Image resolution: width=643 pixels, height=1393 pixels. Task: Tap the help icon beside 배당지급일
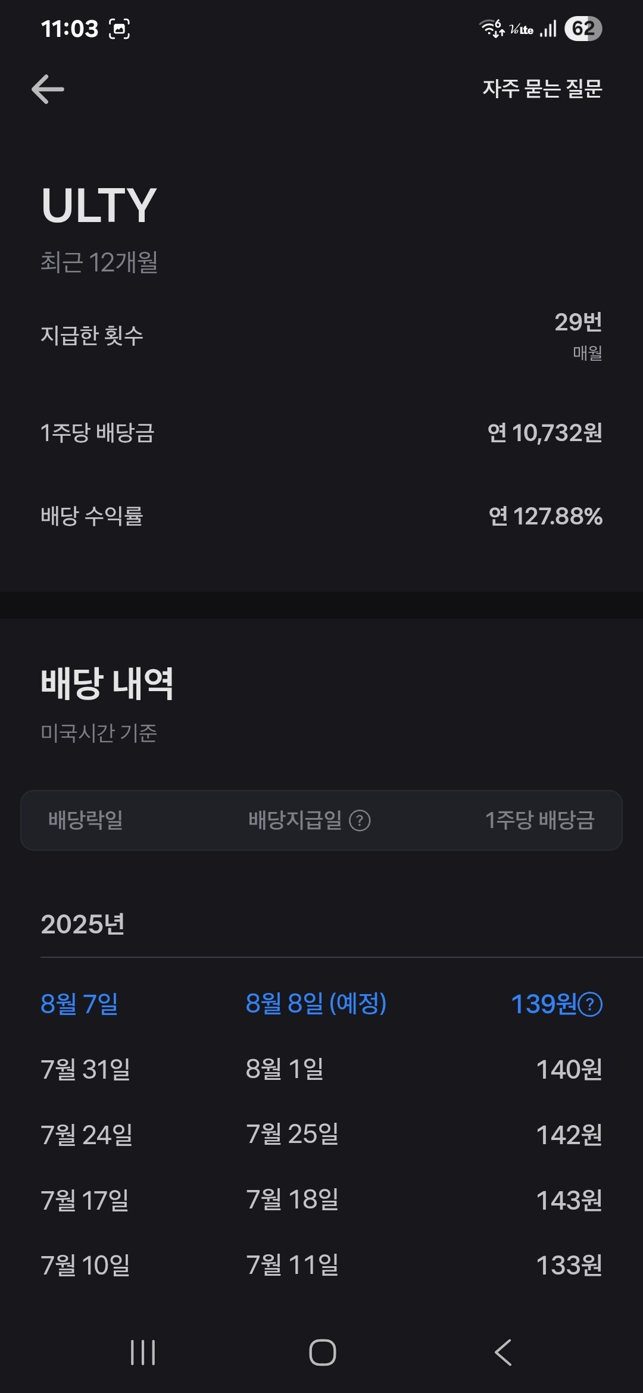pos(360,820)
